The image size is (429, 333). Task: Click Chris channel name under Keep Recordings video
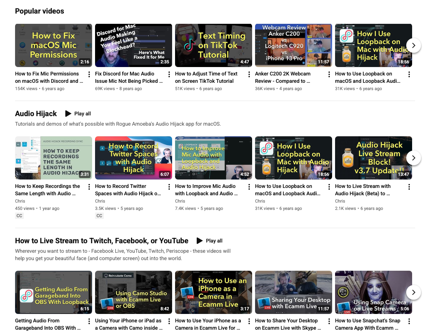click(20, 201)
